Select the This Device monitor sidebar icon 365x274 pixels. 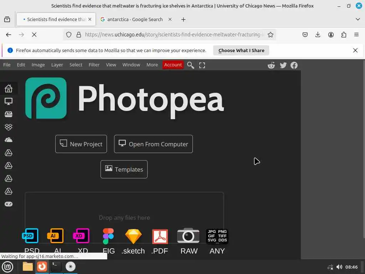[9, 101]
